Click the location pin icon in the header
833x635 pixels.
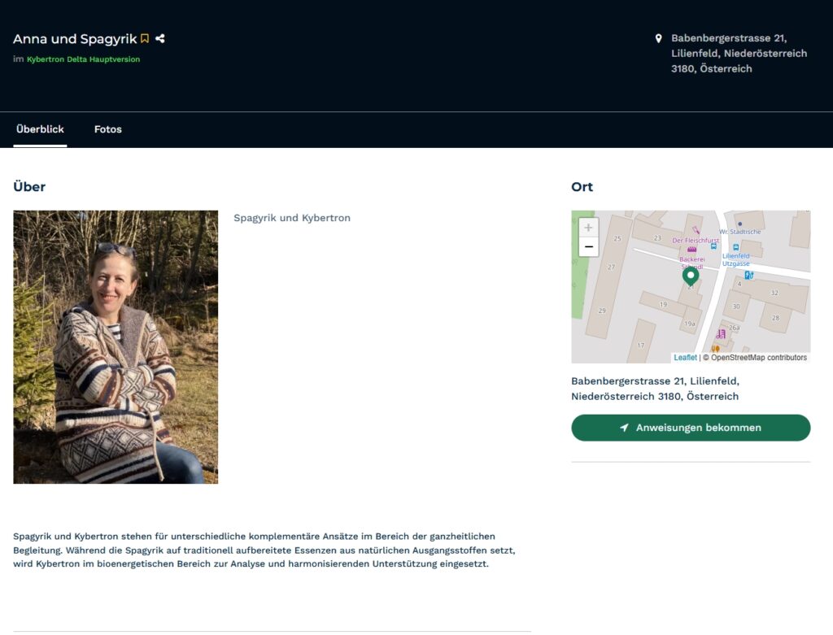pyautogui.click(x=658, y=38)
